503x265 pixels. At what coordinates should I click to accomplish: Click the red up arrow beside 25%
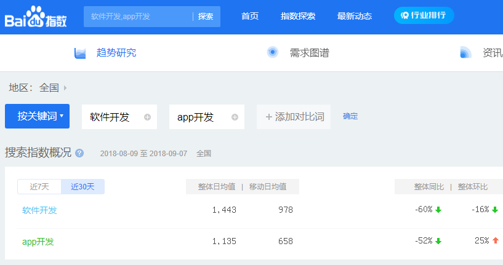496,240
